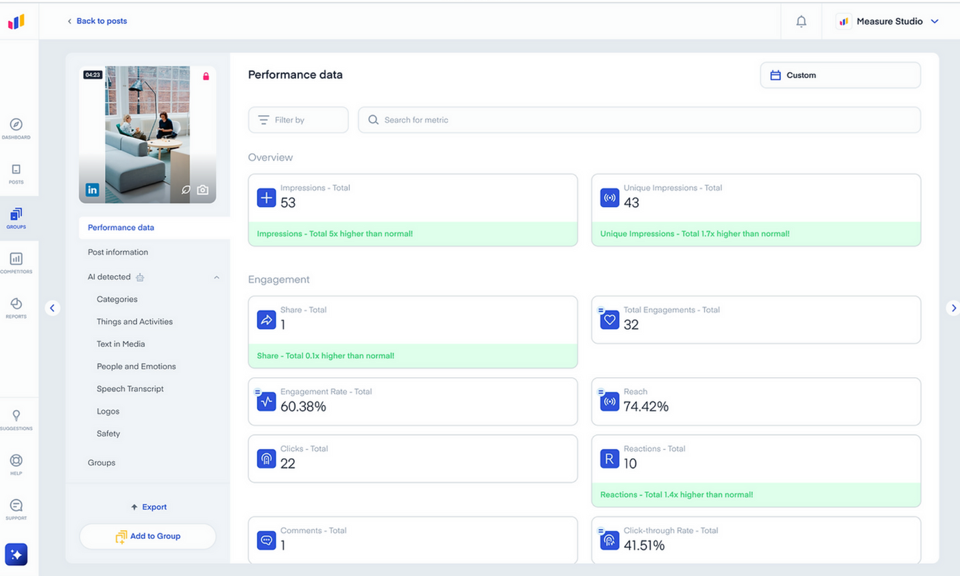
Task: Click the Engagement Rate pulse icon
Action: coord(267,402)
